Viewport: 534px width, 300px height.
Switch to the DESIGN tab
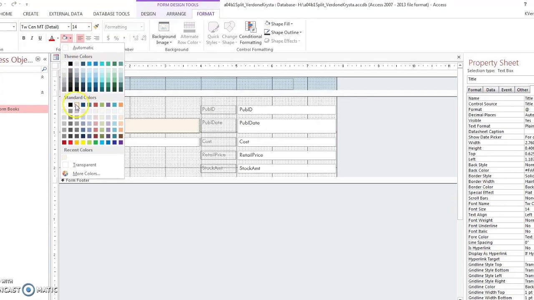pyautogui.click(x=148, y=14)
